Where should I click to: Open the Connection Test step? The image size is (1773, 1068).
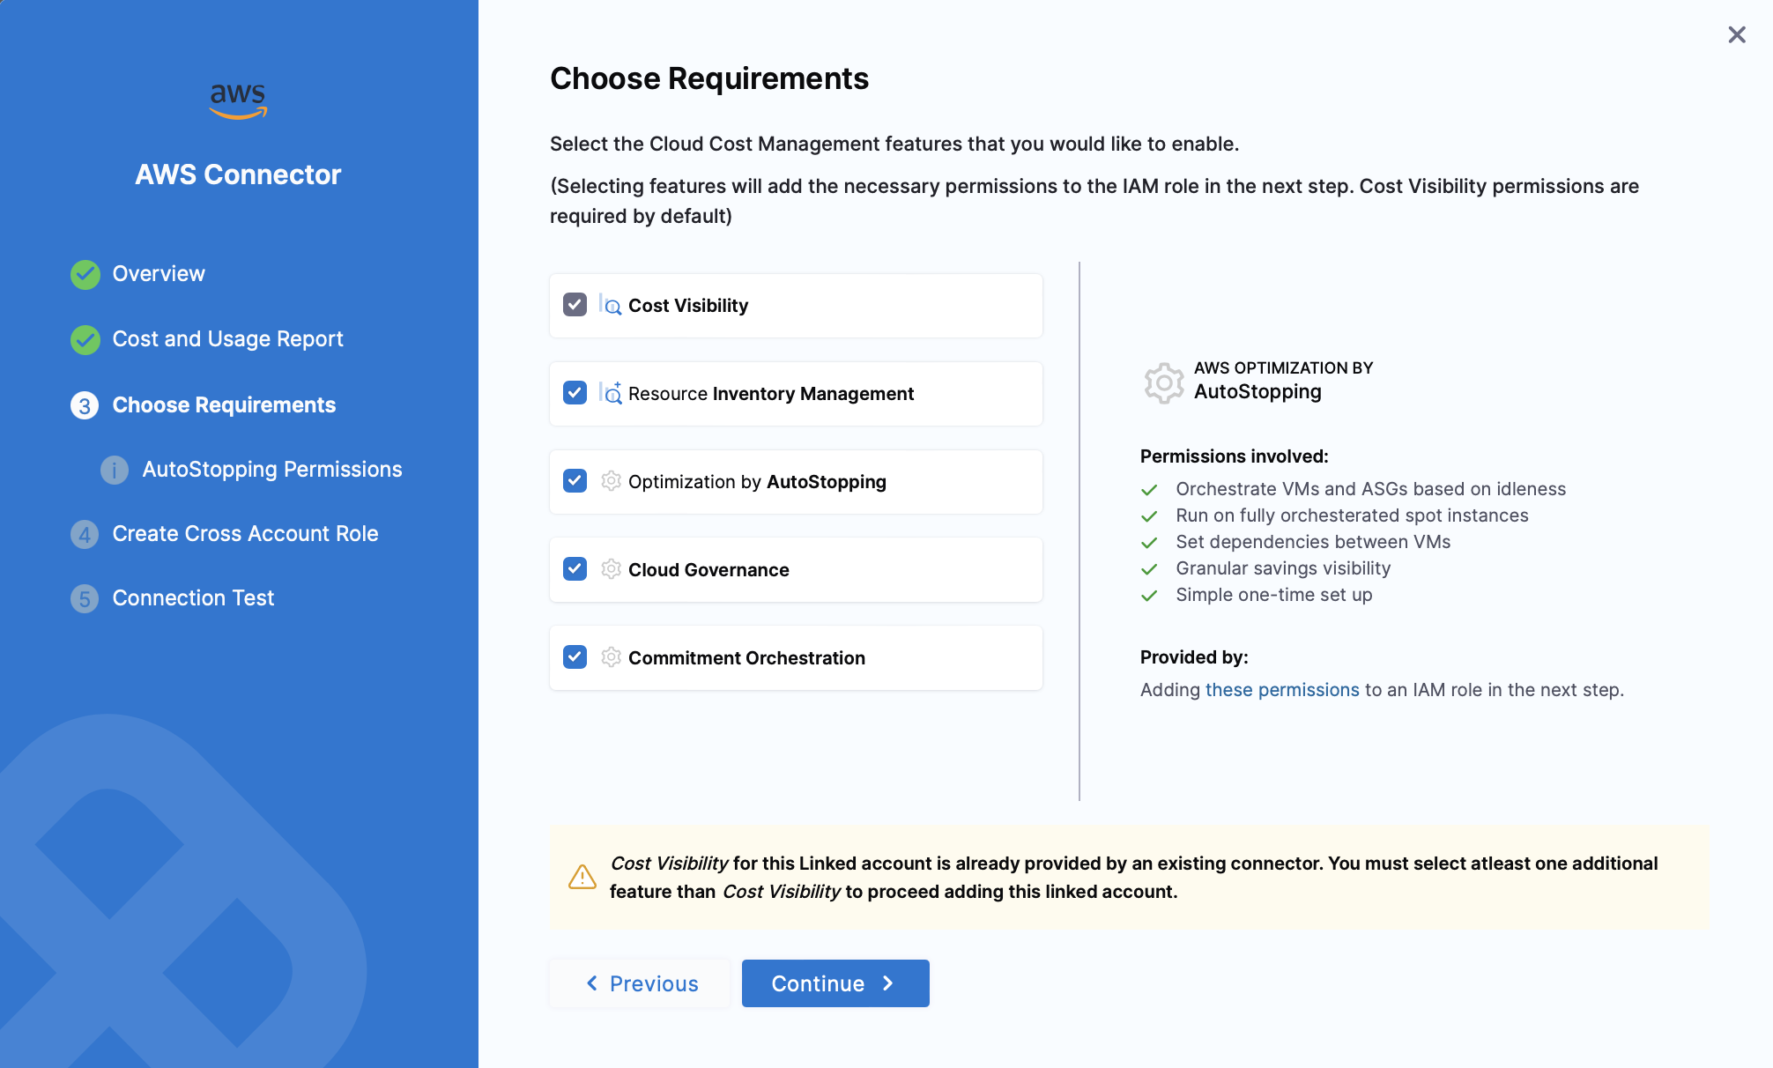click(x=193, y=598)
